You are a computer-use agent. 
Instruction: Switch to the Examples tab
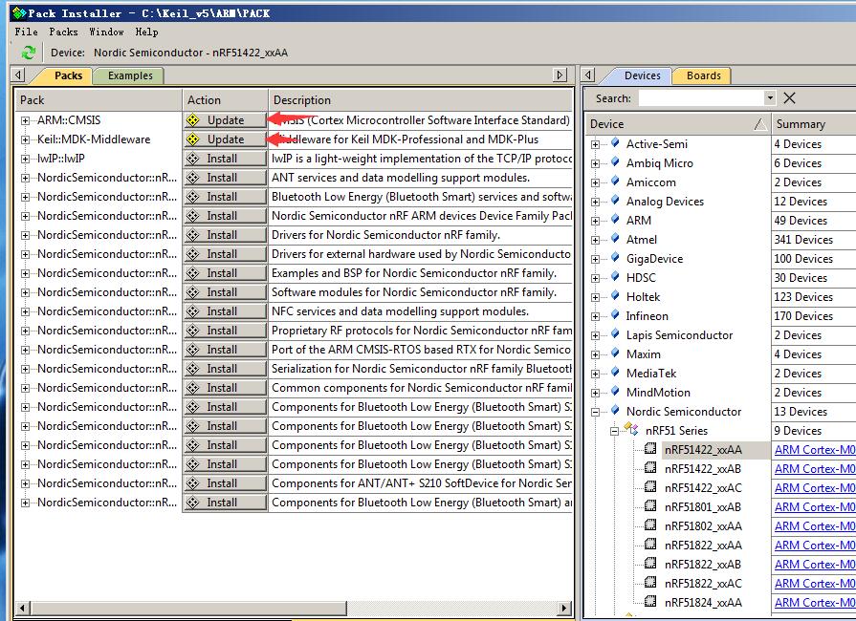coord(130,75)
